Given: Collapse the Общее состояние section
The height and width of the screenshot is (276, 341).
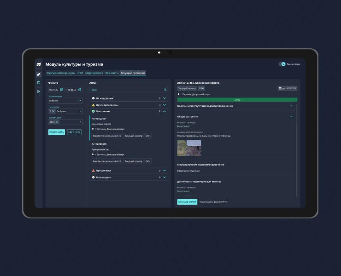Looking at the screenshot, I should 291,116.
